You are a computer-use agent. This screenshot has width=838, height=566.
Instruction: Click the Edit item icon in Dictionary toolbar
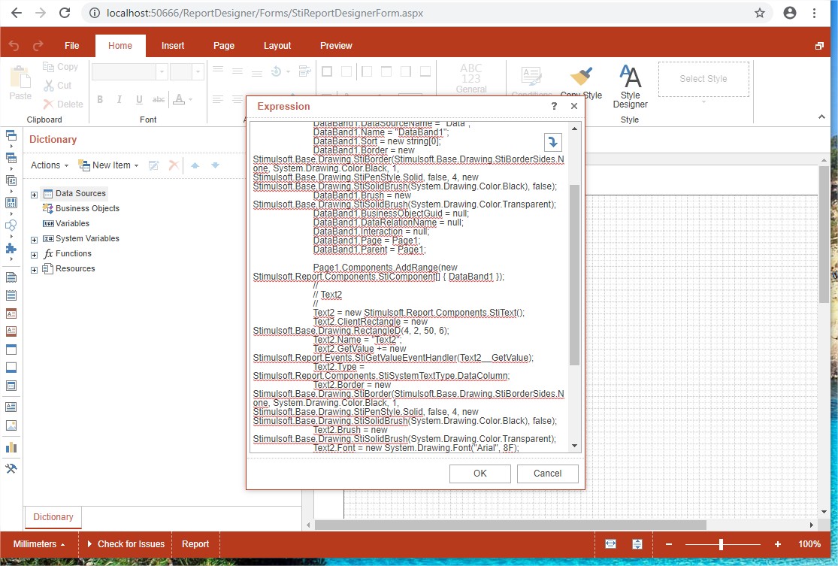coord(153,165)
